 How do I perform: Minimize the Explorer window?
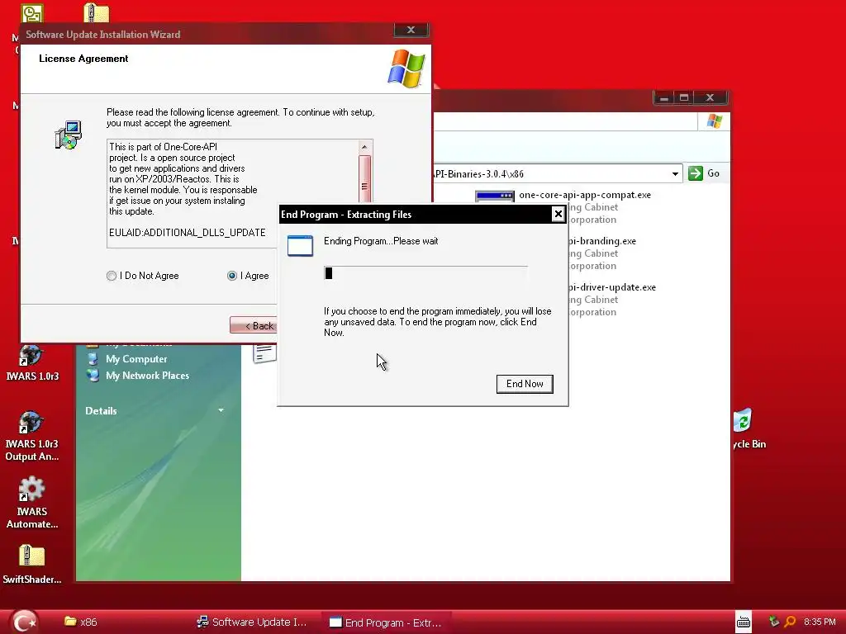[664, 98]
